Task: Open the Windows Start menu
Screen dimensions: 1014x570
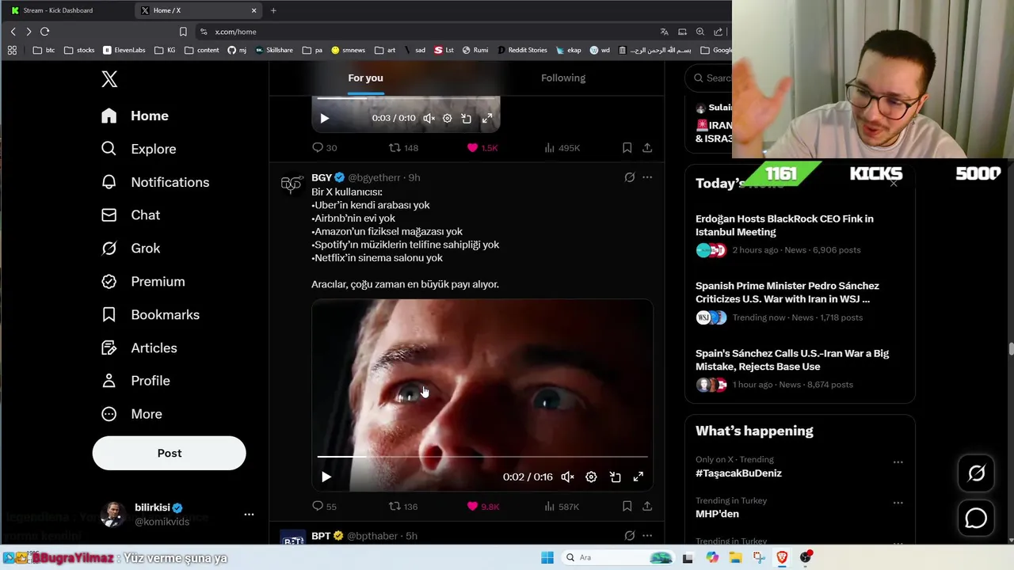Action: [x=547, y=557]
